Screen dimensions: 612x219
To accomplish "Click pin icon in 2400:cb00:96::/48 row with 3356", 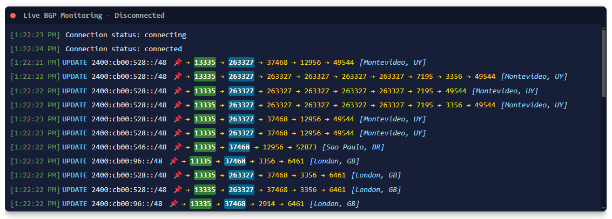I will [174, 161].
